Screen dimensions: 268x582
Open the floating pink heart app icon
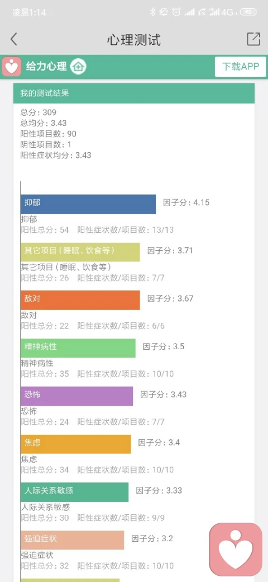[x=236, y=550]
